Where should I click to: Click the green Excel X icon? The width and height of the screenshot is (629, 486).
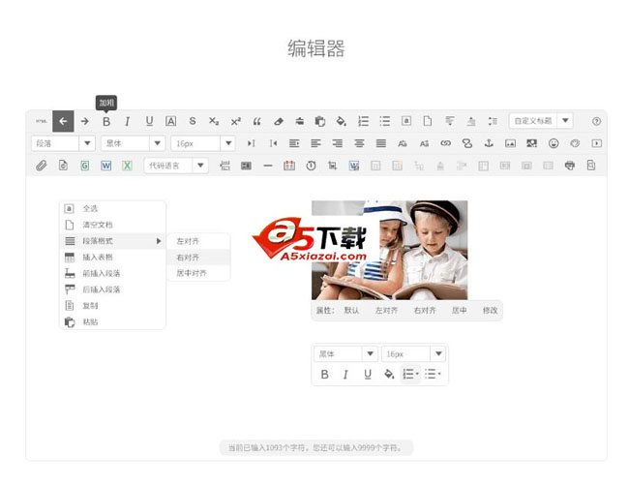pos(127,166)
